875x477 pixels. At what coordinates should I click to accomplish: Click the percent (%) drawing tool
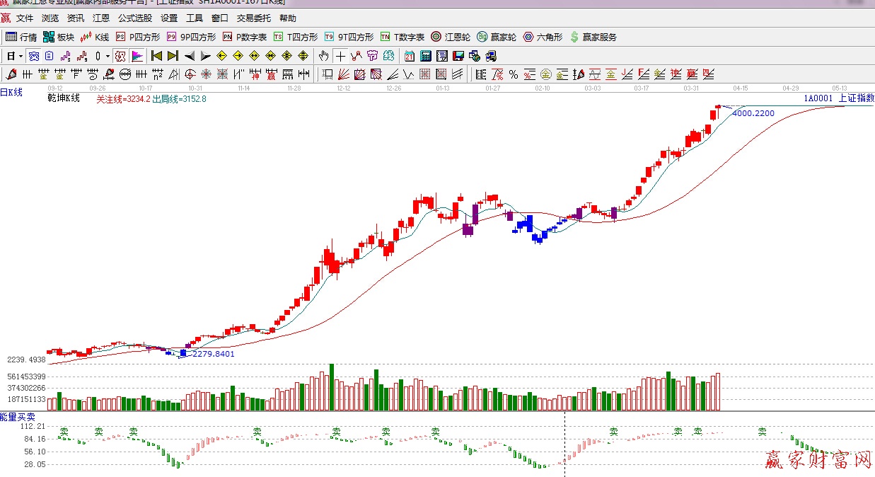(x=513, y=74)
